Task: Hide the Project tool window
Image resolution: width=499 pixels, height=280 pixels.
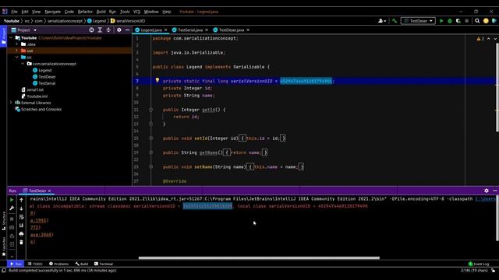Action: [x=127, y=30]
